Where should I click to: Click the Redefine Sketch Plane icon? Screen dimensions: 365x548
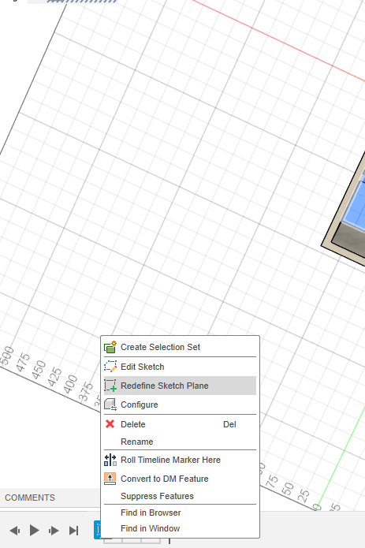(110, 386)
